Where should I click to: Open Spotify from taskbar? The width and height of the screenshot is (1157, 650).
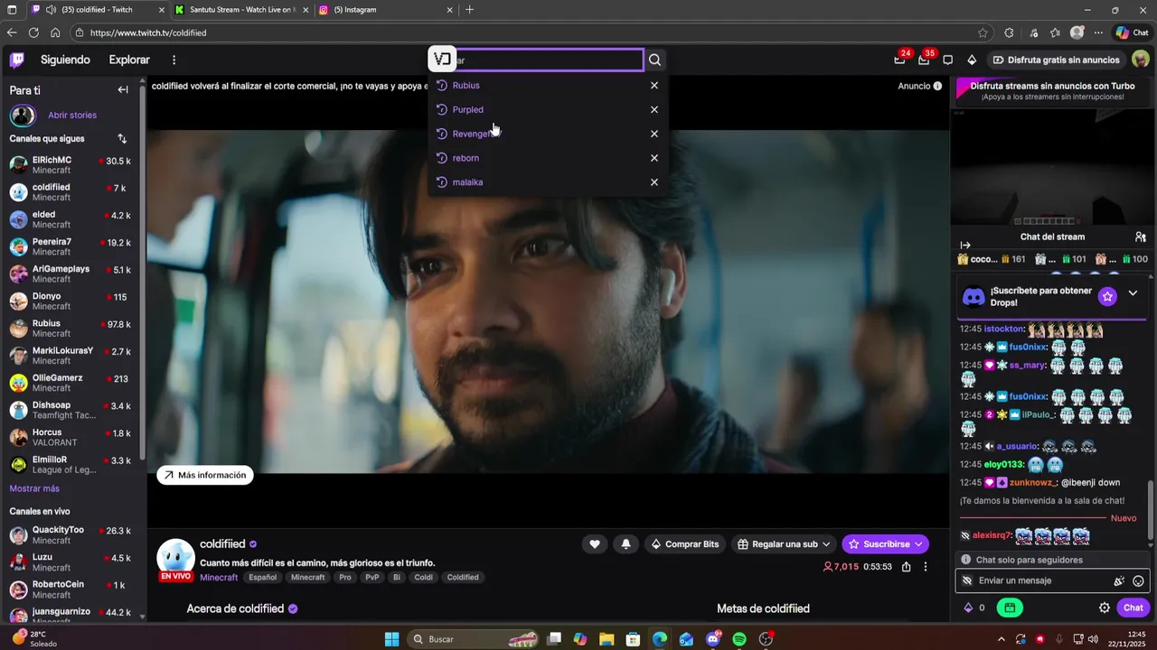point(738,639)
